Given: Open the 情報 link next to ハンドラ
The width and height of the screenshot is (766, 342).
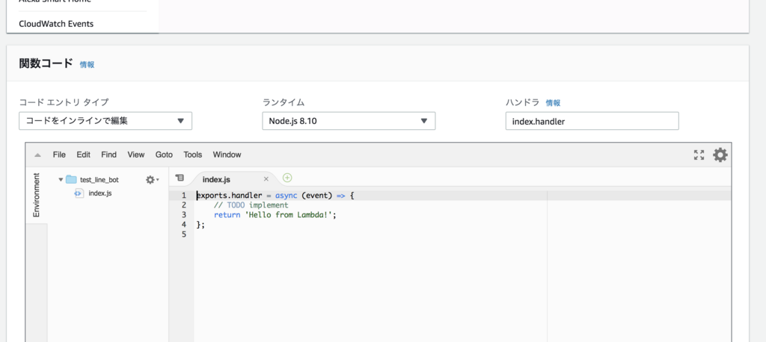Looking at the screenshot, I should click(x=553, y=103).
